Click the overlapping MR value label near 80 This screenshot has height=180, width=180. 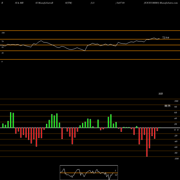click(x=167, y=106)
